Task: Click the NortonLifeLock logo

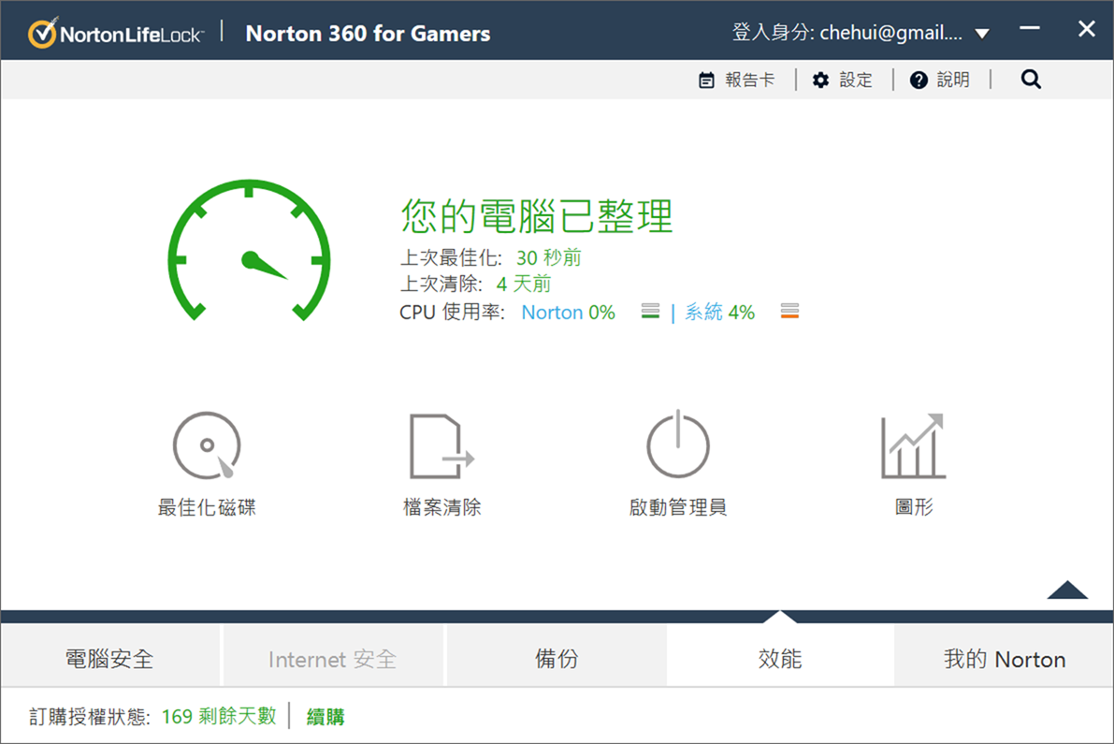Action: pos(116,34)
